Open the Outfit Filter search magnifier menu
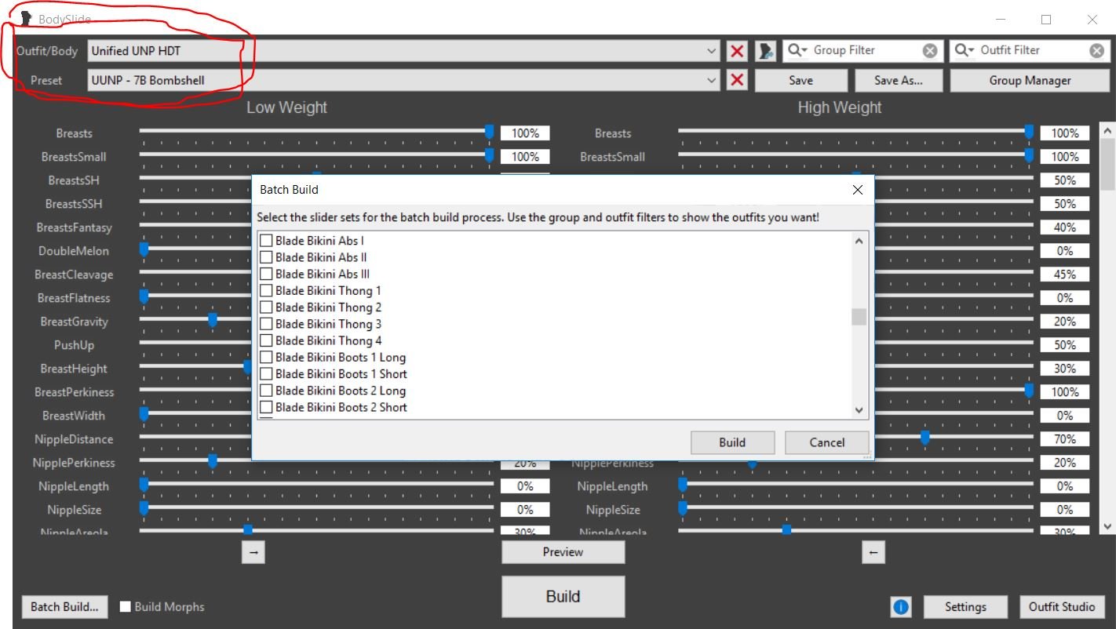 965,50
